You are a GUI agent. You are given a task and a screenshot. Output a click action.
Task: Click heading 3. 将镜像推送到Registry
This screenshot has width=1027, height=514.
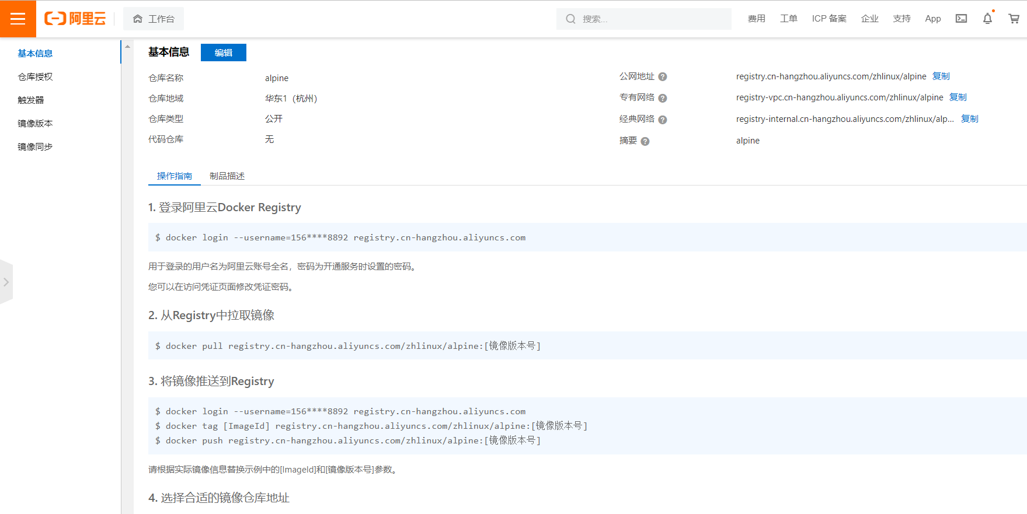click(x=211, y=382)
